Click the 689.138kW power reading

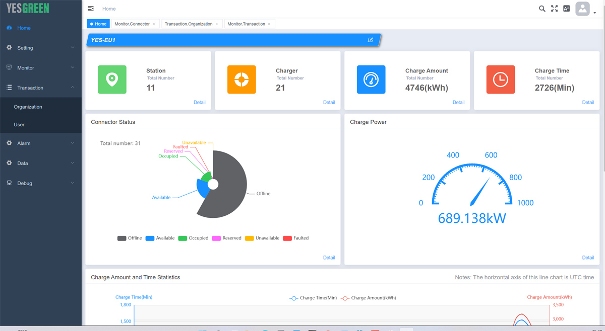(x=472, y=218)
